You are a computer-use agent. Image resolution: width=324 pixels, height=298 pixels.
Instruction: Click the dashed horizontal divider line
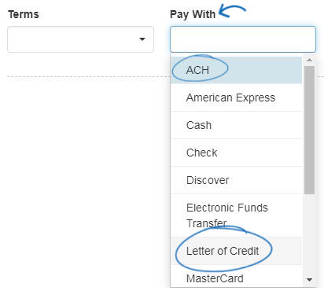point(89,76)
